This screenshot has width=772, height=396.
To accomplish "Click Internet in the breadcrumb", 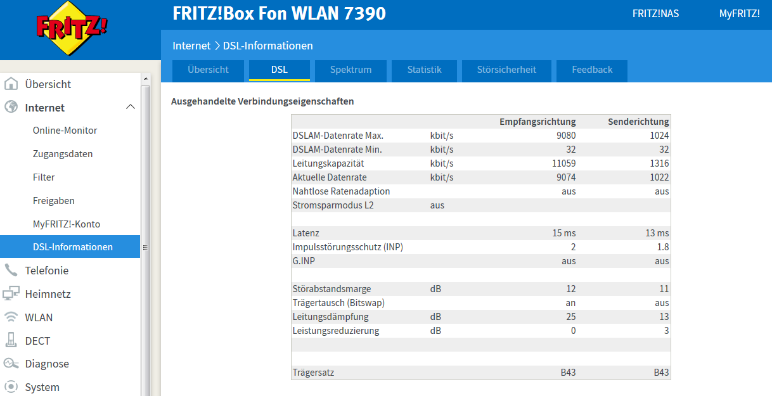I will [x=191, y=46].
